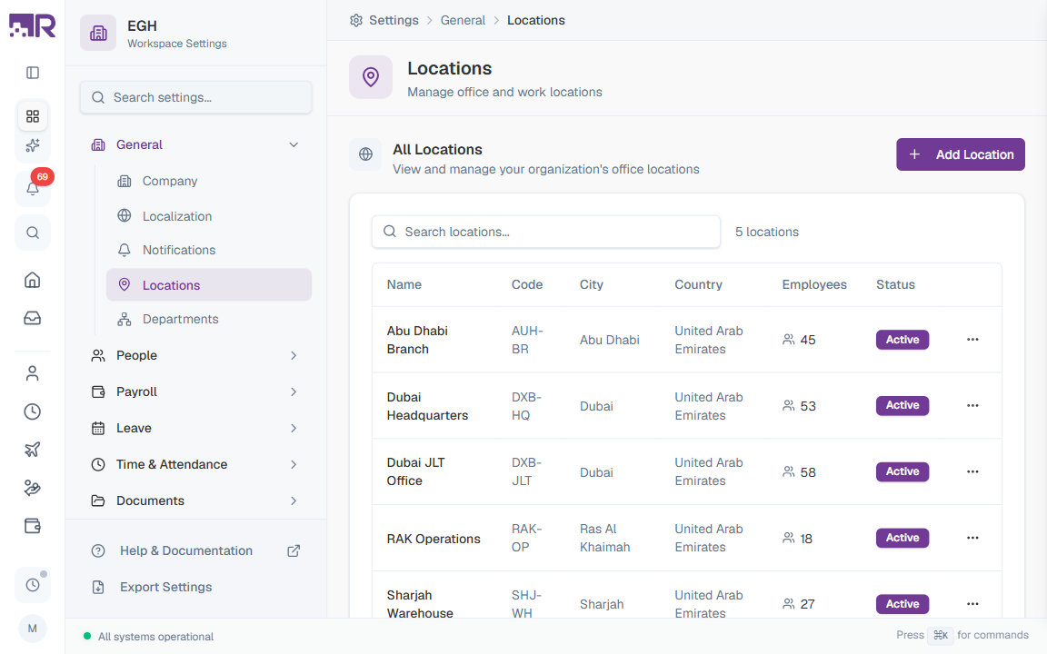Click the 5 locations count text
Viewport: 1047px width, 654px height.
click(766, 232)
